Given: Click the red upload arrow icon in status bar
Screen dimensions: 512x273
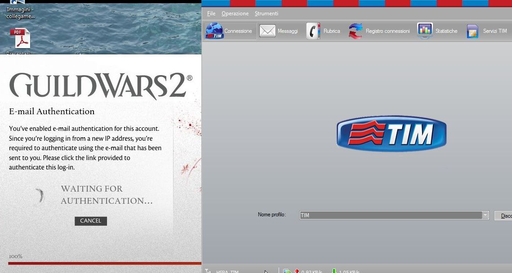Looking at the screenshot, I should [297, 271].
